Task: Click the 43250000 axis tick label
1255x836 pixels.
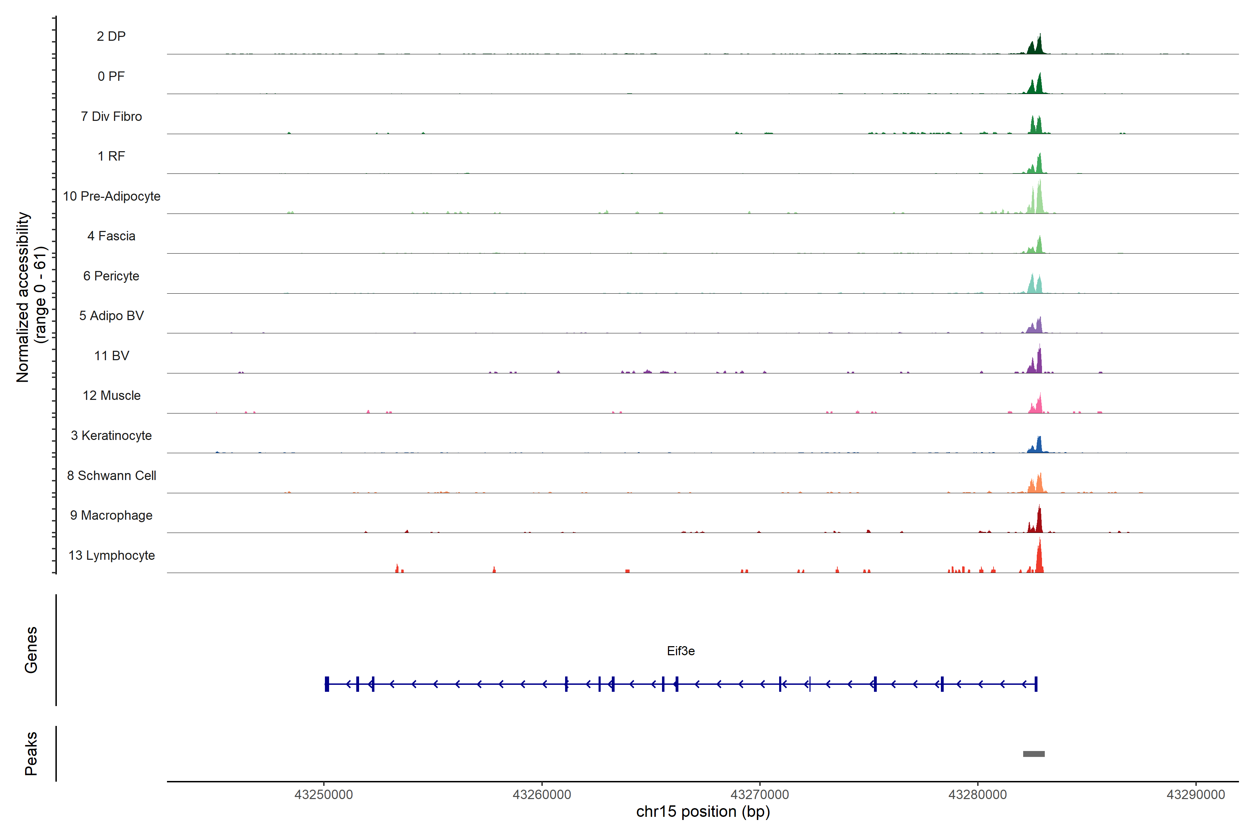Action: [x=324, y=795]
